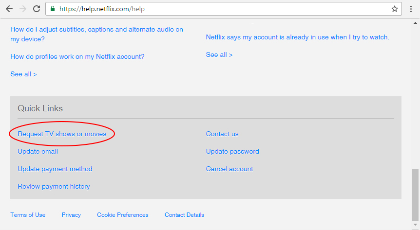The height and width of the screenshot is (230, 420).
Task: Open the Update password link
Action: tap(232, 151)
